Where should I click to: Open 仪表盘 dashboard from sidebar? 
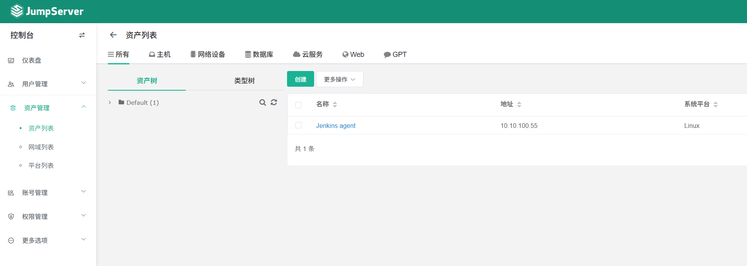[x=31, y=60]
